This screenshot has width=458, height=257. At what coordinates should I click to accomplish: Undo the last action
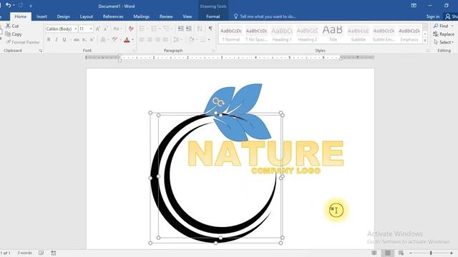tap(8, 5)
